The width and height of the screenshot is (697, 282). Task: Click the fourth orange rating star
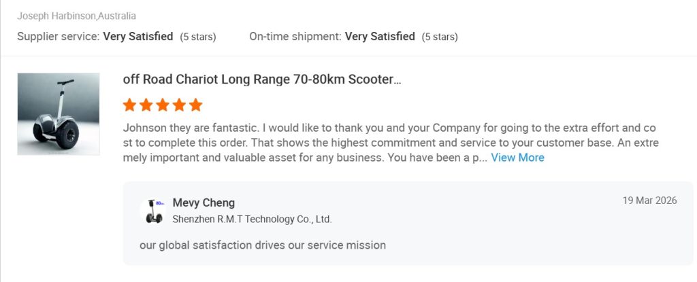point(179,105)
